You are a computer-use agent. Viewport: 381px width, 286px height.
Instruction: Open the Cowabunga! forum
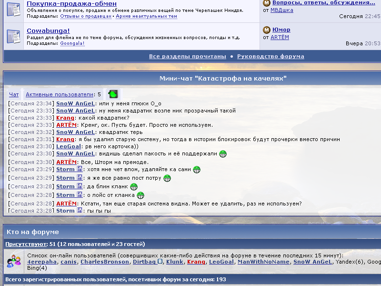48,31
